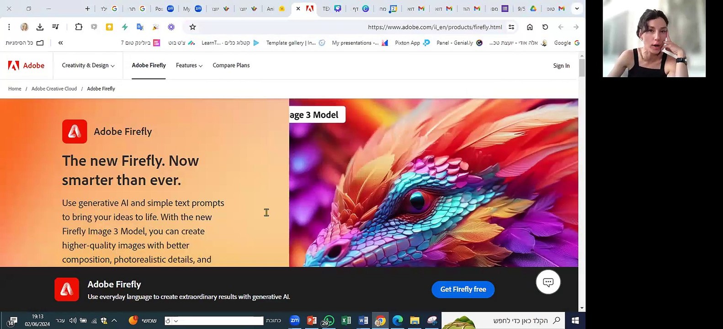The height and width of the screenshot is (329, 723).
Task: Click the party popper extension icon
Action: tap(156, 27)
